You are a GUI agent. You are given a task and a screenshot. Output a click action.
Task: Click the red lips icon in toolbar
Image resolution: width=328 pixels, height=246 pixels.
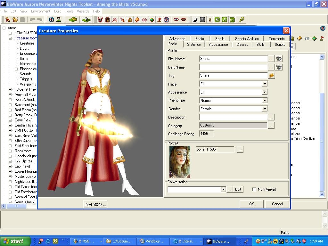click(x=184, y=20)
